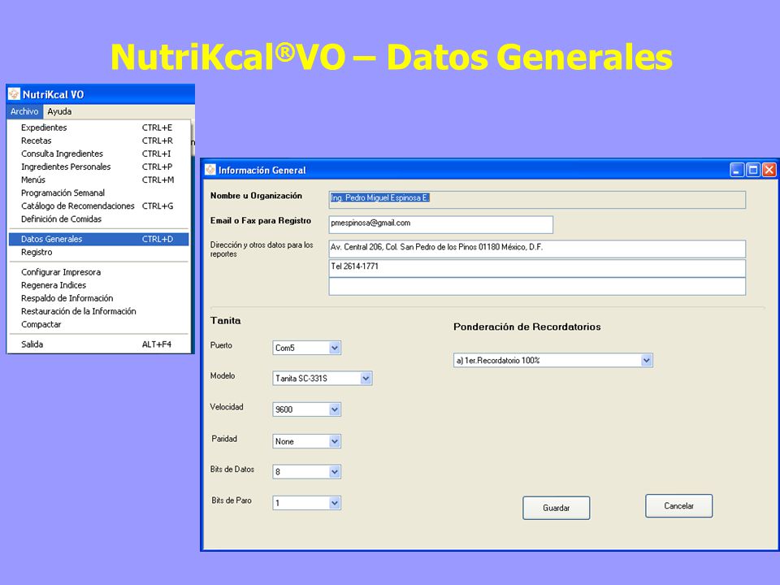Select Regenera Indices menu item
780x585 pixels.
click(x=98, y=285)
